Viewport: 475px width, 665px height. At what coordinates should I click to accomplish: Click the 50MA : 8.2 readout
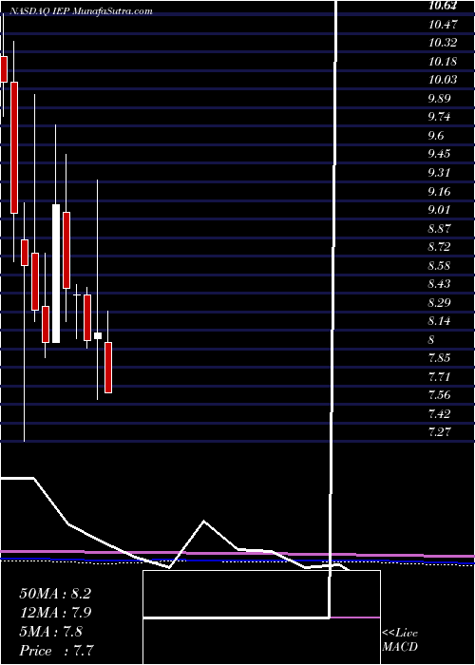[55, 594]
